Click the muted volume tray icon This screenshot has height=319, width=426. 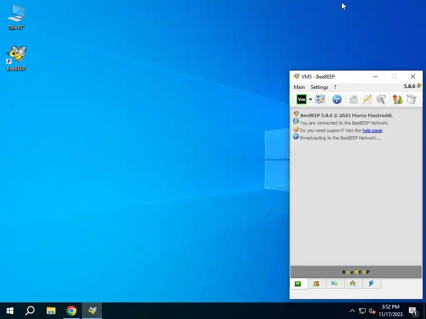[x=372, y=311]
